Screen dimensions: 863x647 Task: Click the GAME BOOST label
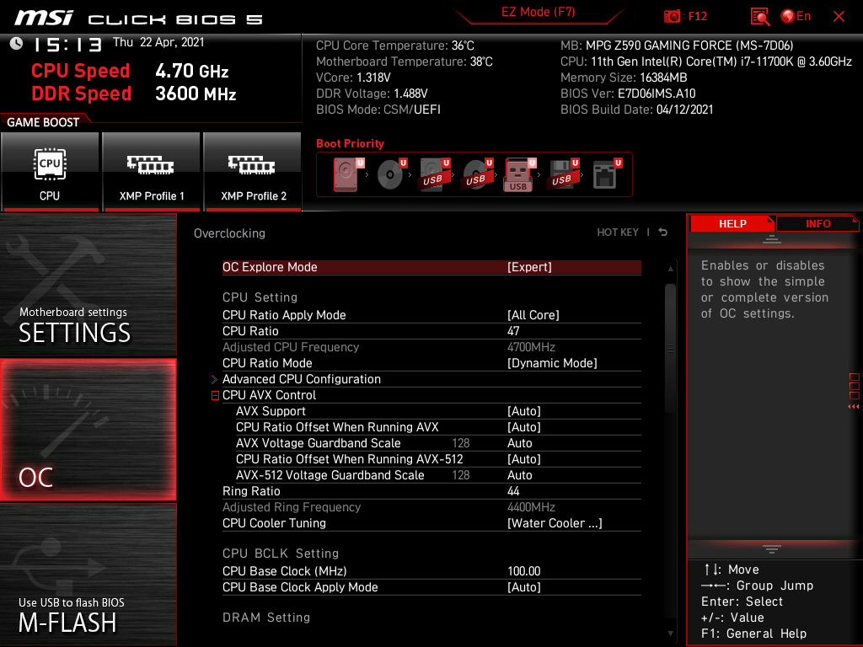(x=43, y=122)
